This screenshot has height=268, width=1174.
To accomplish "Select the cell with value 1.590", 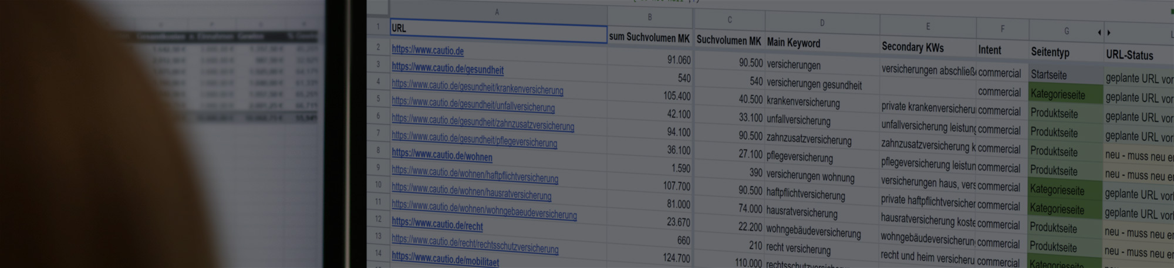I will 650,168.
